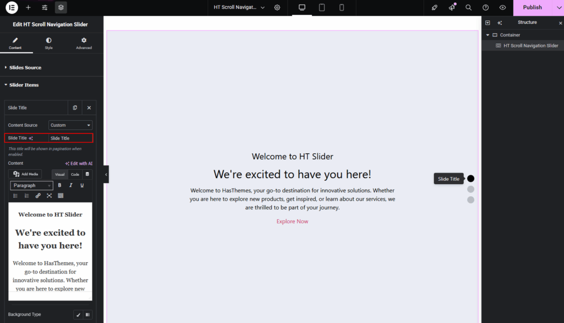Screen dimensions: 564x323
Task: Click the Explore Now link
Action: pyautogui.click(x=292, y=222)
